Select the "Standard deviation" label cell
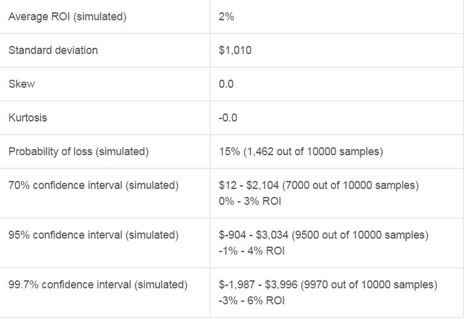Image resolution: width=465 pixels, height=319 pixels. click(52, 50)
